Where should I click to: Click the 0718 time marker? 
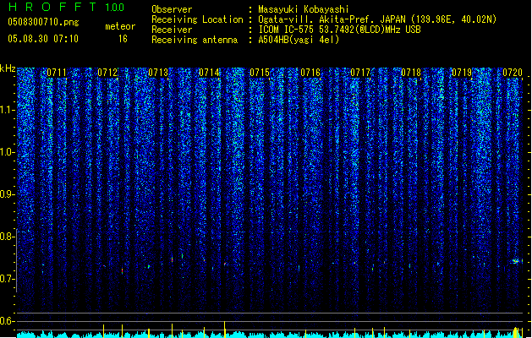[x=411, y=73]
